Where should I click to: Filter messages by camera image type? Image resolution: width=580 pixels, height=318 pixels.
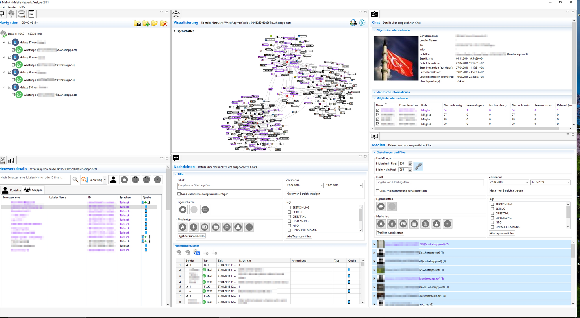tap(205, 227)
